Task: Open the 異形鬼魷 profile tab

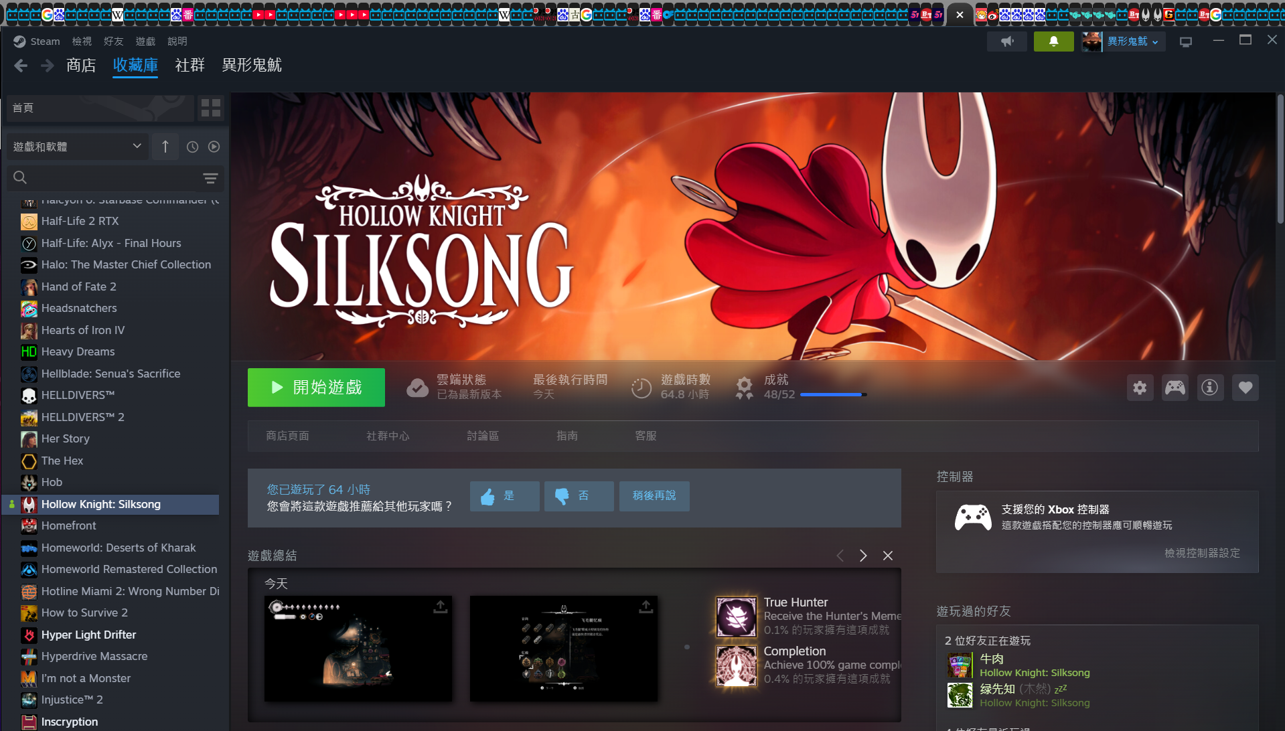Action: [x=252, y=66]
